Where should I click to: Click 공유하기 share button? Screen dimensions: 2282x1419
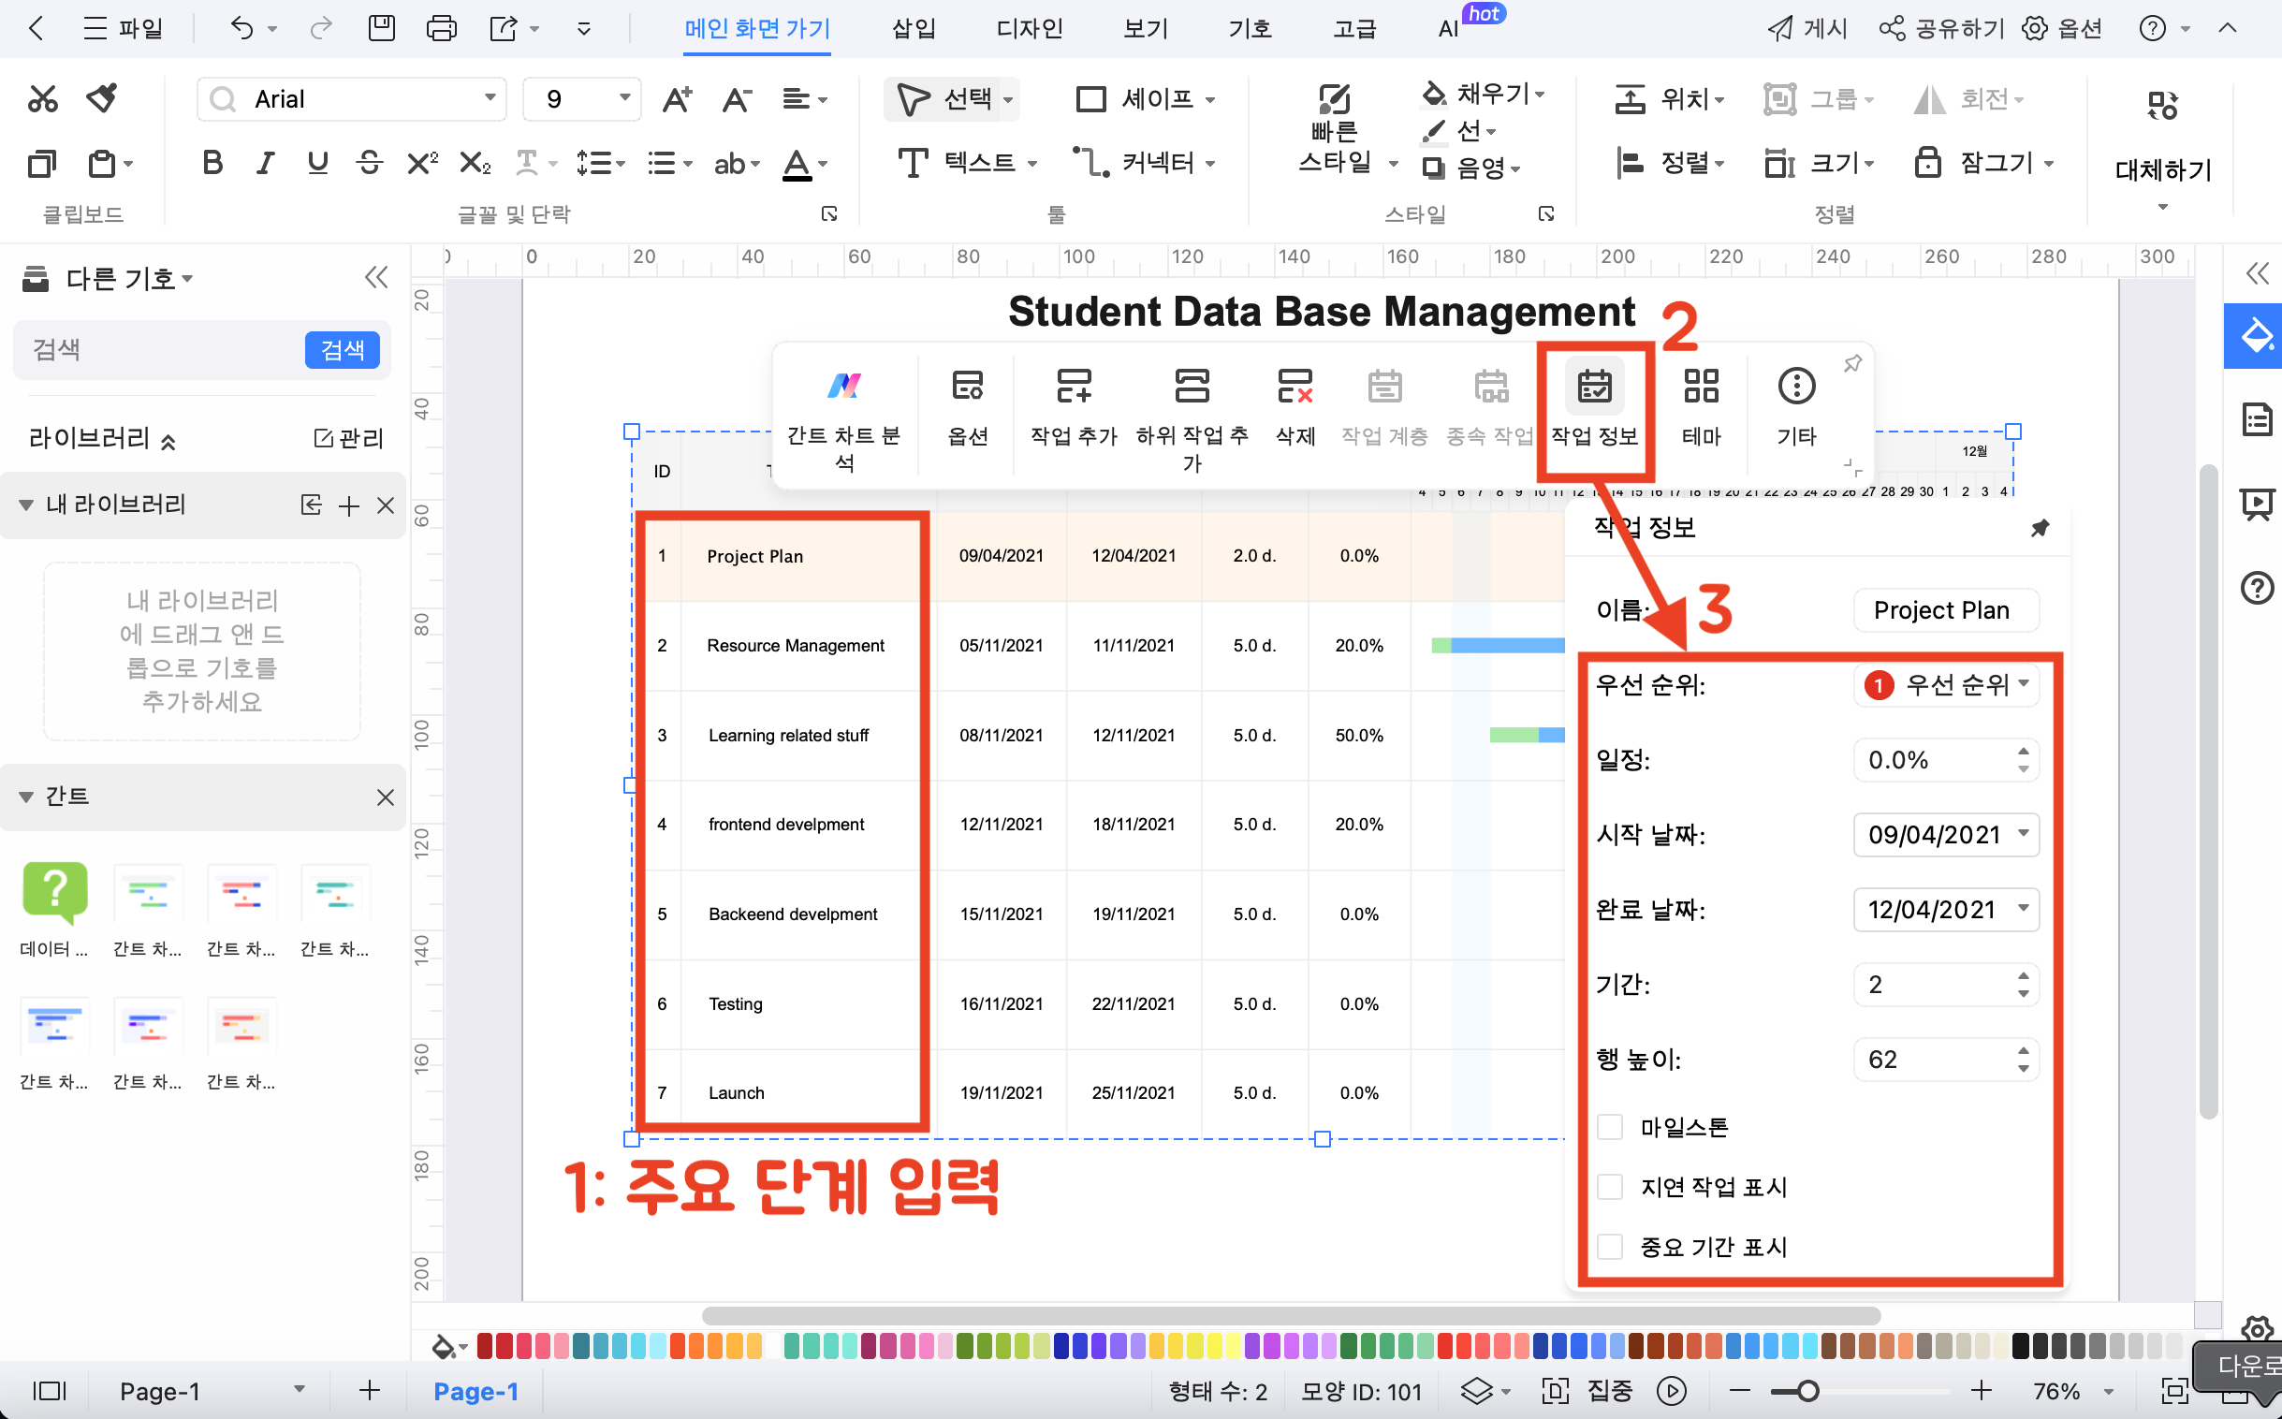point(1940,28)
